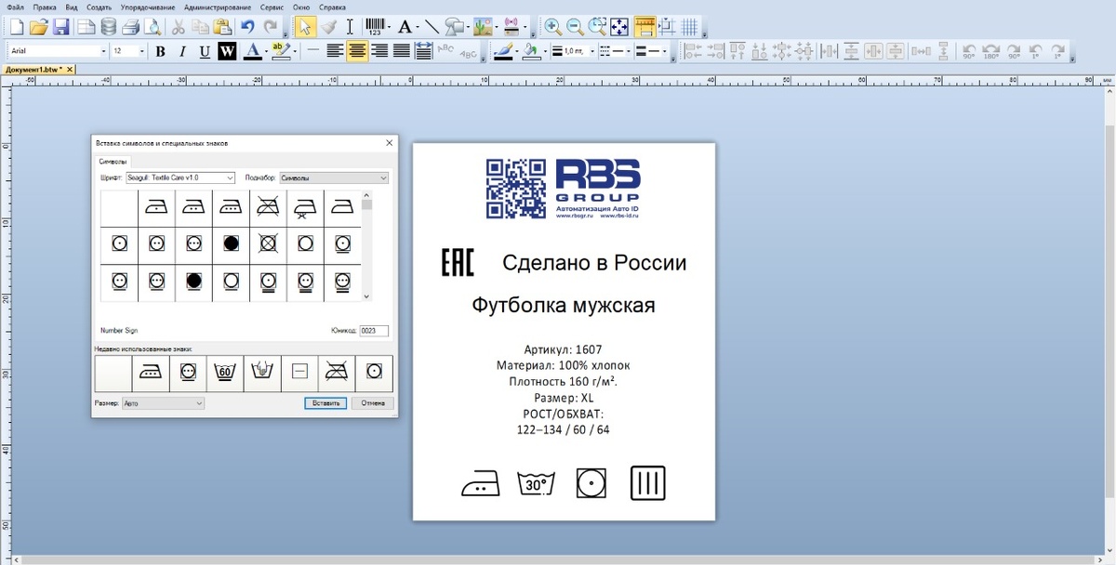Zoom out of the label
This screenshot has height=565, width=1116.
click(x=575, y=27)
